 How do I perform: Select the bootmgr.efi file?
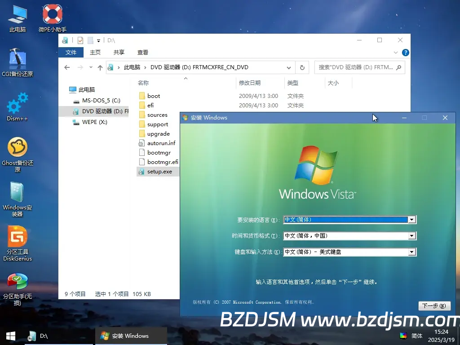tap(159, 162)
